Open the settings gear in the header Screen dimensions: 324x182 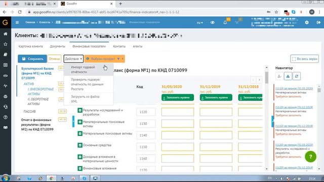307,22
